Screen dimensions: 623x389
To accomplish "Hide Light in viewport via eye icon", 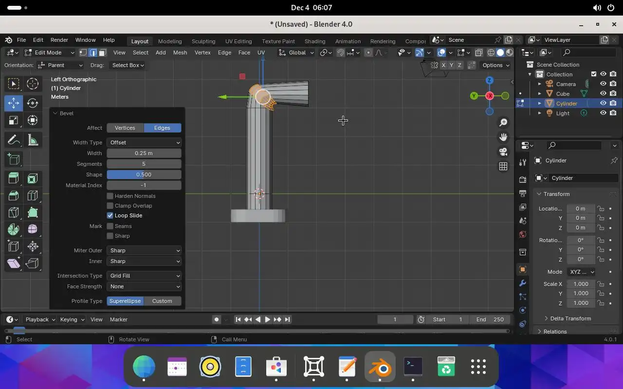I will [603, 113].
